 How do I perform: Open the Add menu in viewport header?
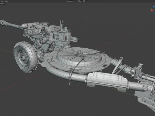pyautogui.click(x=2, y=1)
